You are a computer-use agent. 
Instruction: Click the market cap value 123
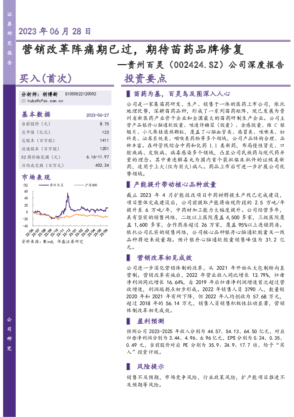pos(106,132)
